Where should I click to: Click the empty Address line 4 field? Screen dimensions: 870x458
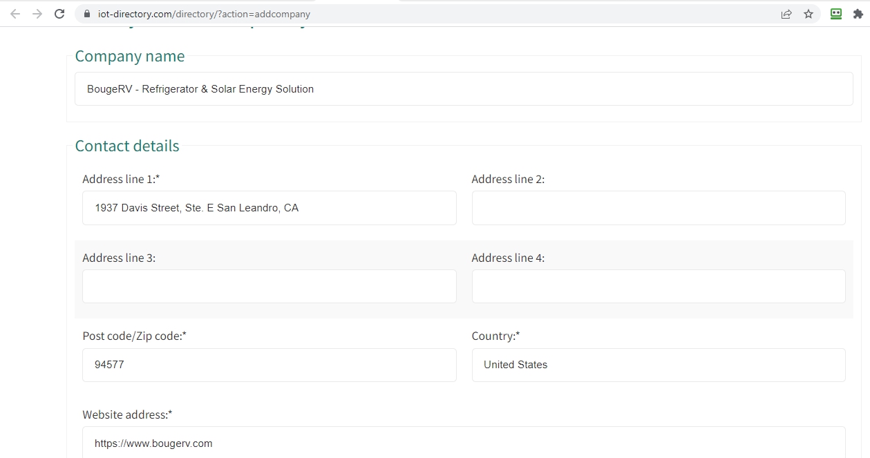pyautogui.click(x=658, y=286)
